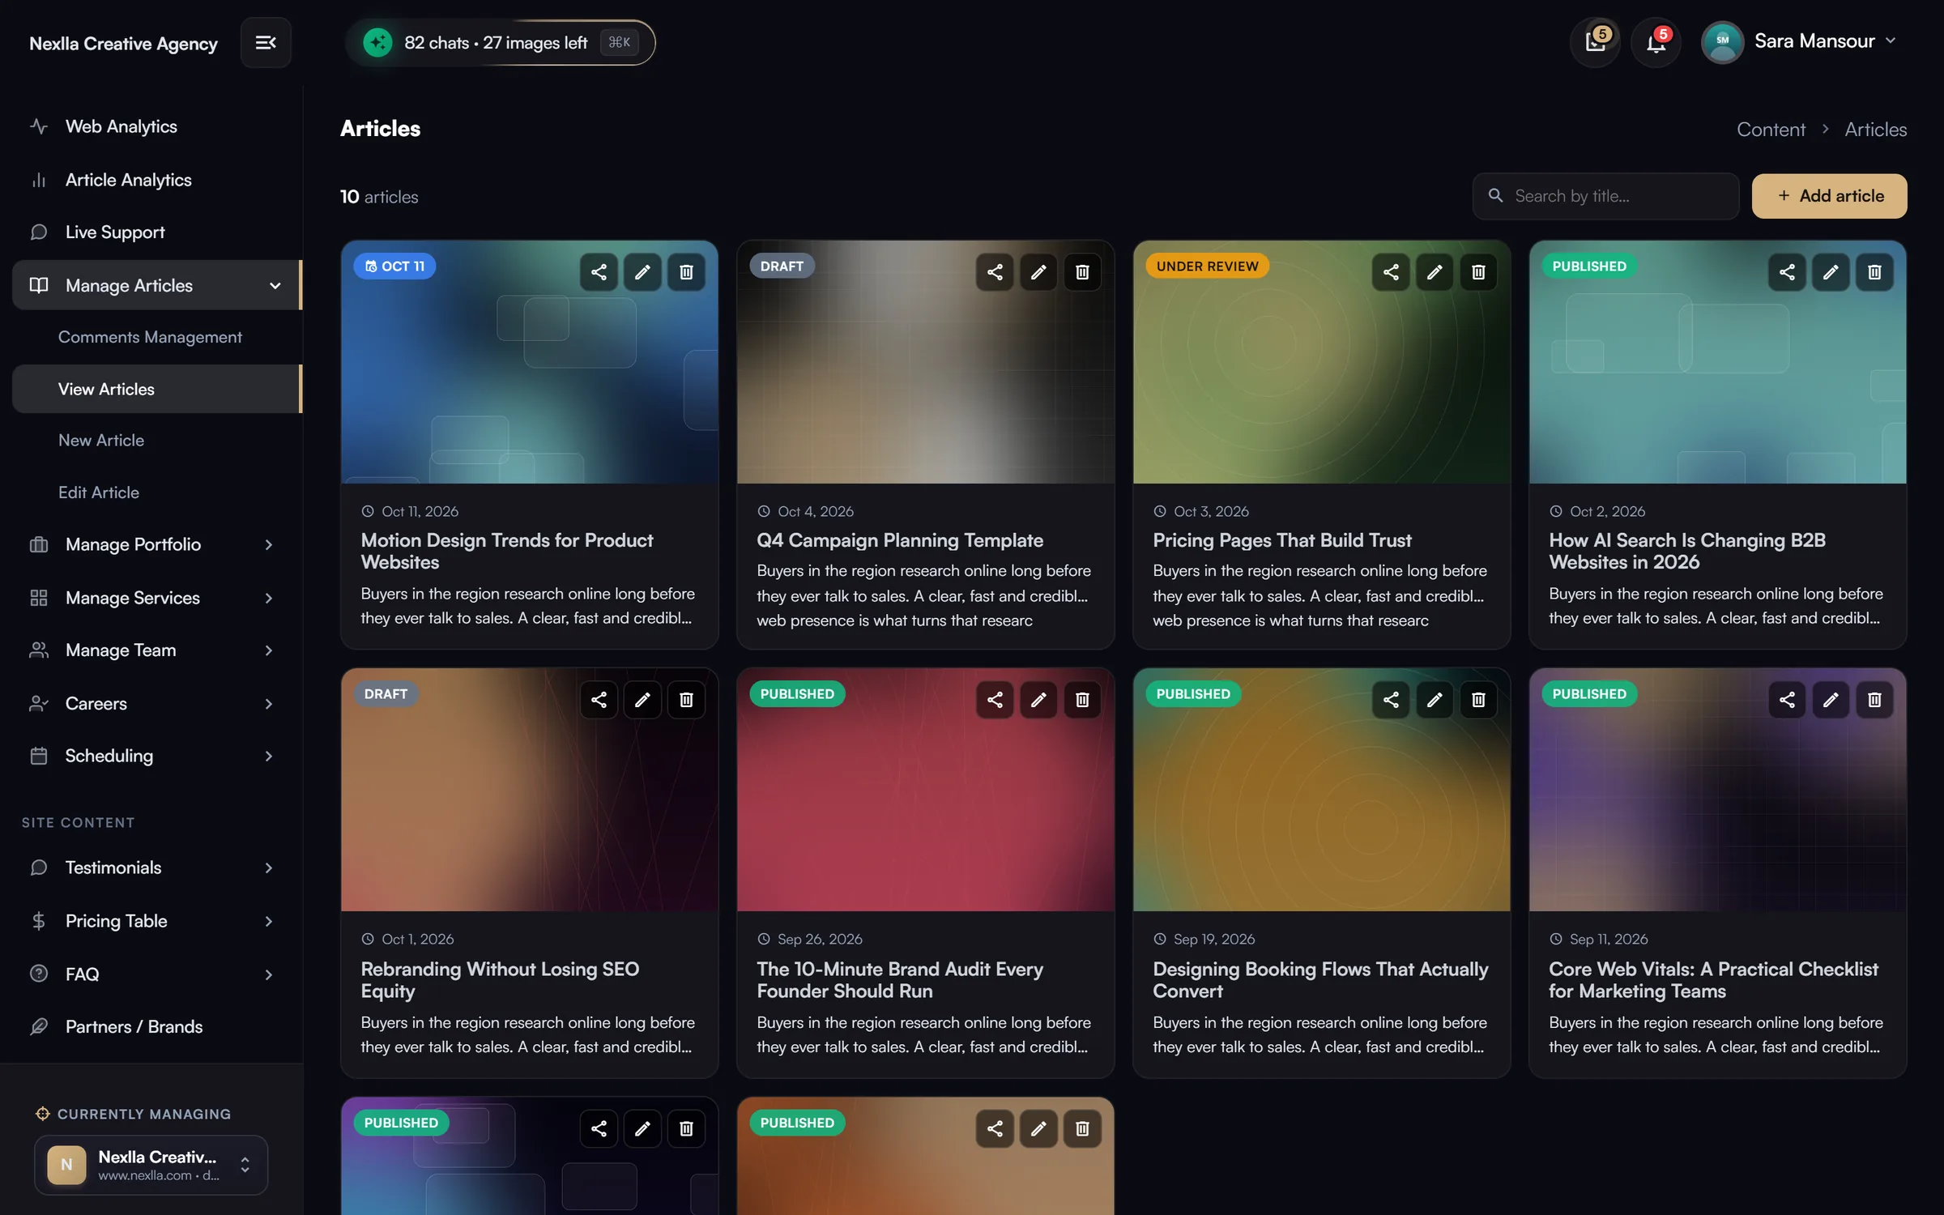Screen dimensions: 1944x1215
Task: Open the Sara Mansour account dropdown
Action: tap(1800, 41)
